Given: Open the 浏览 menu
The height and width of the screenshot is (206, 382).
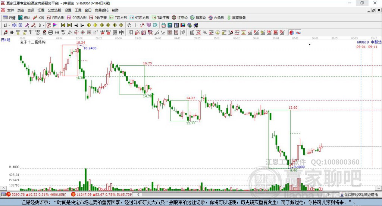Looking at the screenshot, I should click(x=21, y=10).
